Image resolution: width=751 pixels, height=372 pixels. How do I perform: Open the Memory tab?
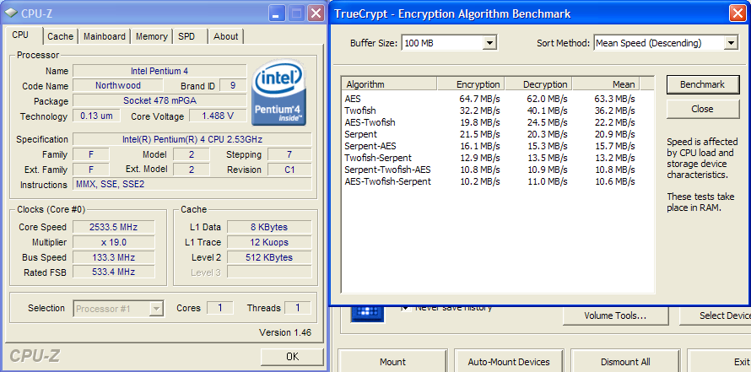click(151, 36)
